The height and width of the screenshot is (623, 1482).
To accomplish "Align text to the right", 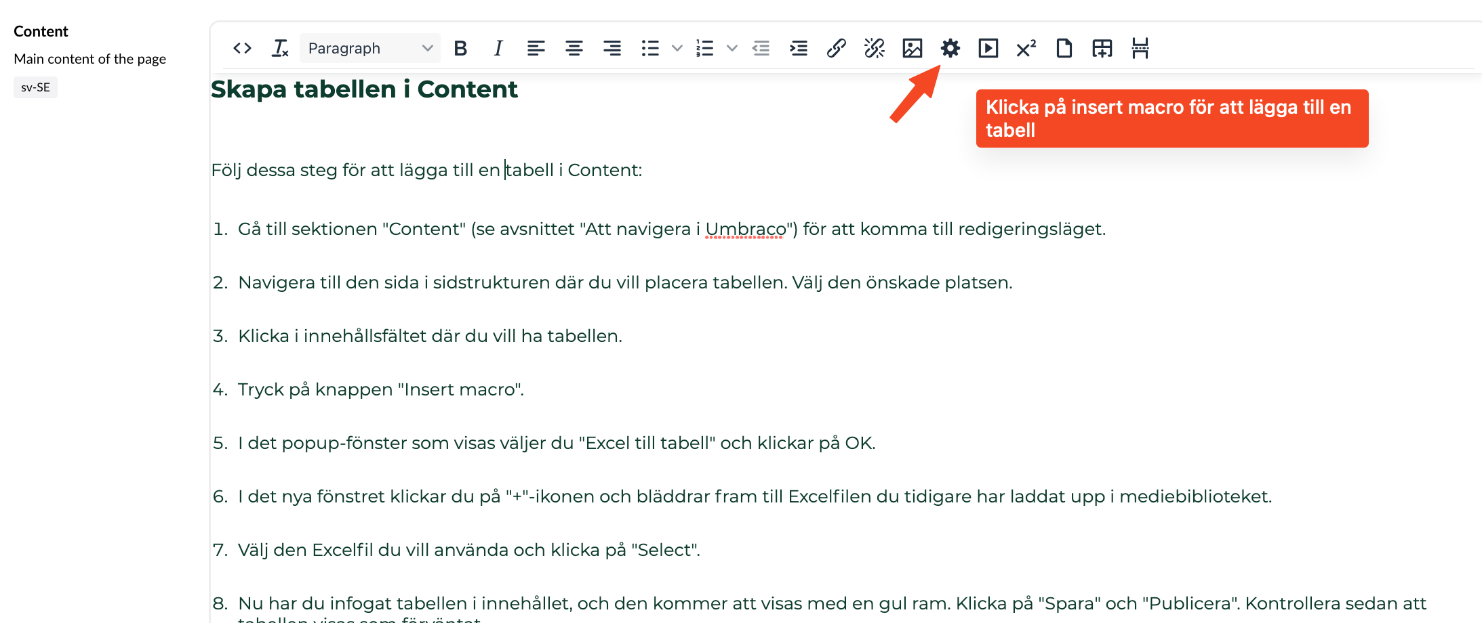I will point(612,48).
